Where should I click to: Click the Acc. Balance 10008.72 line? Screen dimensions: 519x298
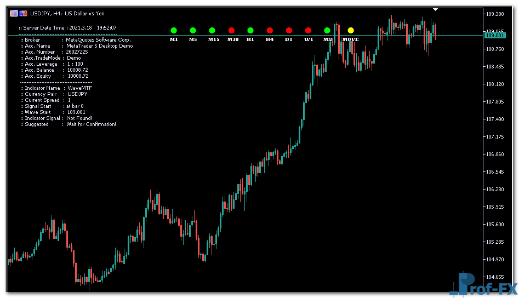[x=55, y=70]
